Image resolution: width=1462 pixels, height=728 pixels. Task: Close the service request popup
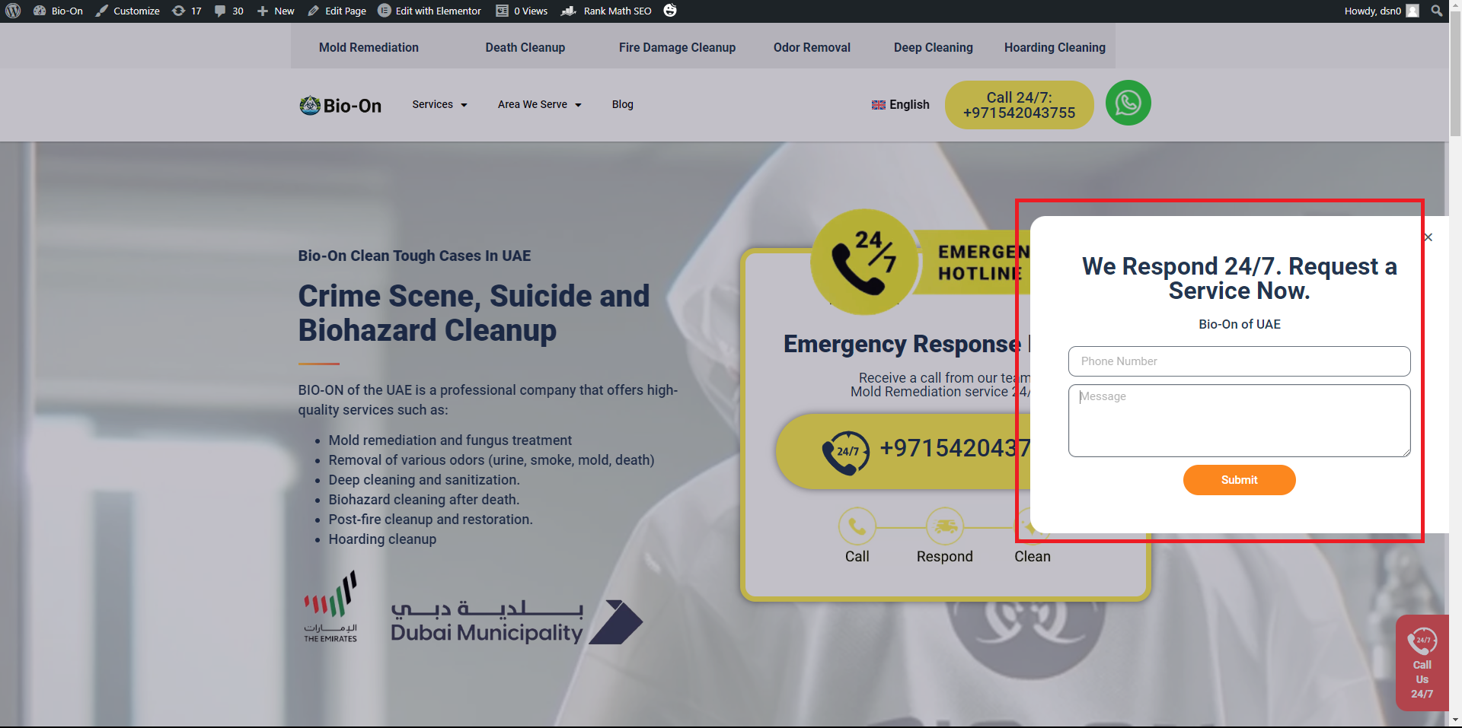click(x=1428, y=237)
